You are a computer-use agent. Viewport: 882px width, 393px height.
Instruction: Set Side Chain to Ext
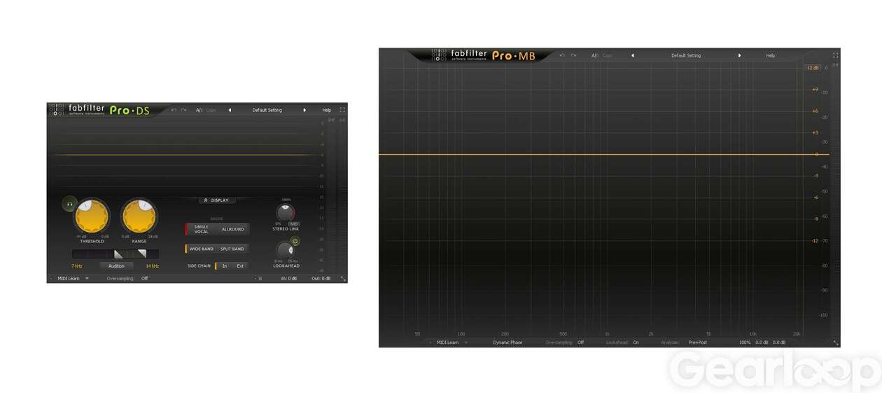click(x=240, y=266)
